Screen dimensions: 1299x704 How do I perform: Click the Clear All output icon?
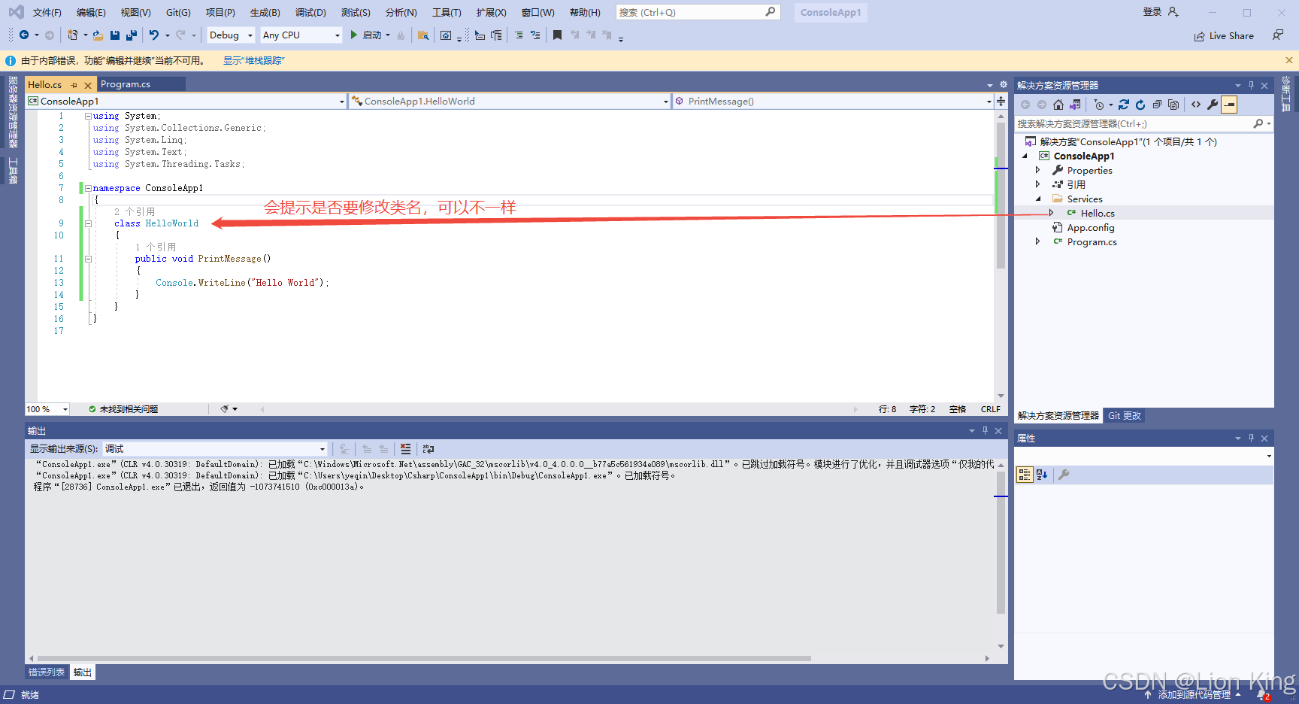point(406,449)
